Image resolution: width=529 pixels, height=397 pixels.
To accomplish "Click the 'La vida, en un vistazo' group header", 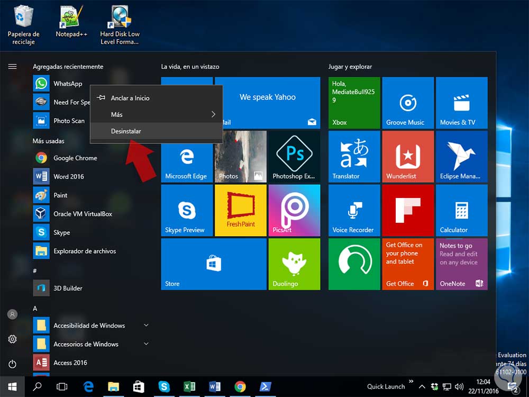I will (190, 67).
